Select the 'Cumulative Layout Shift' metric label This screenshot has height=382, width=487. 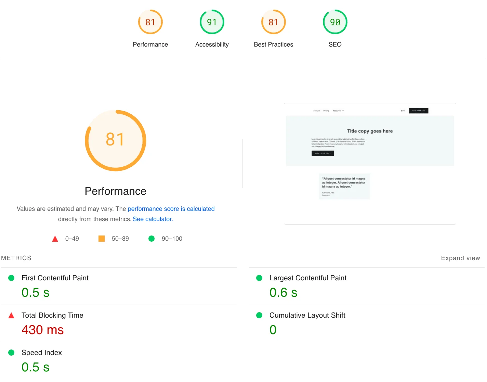307,315
